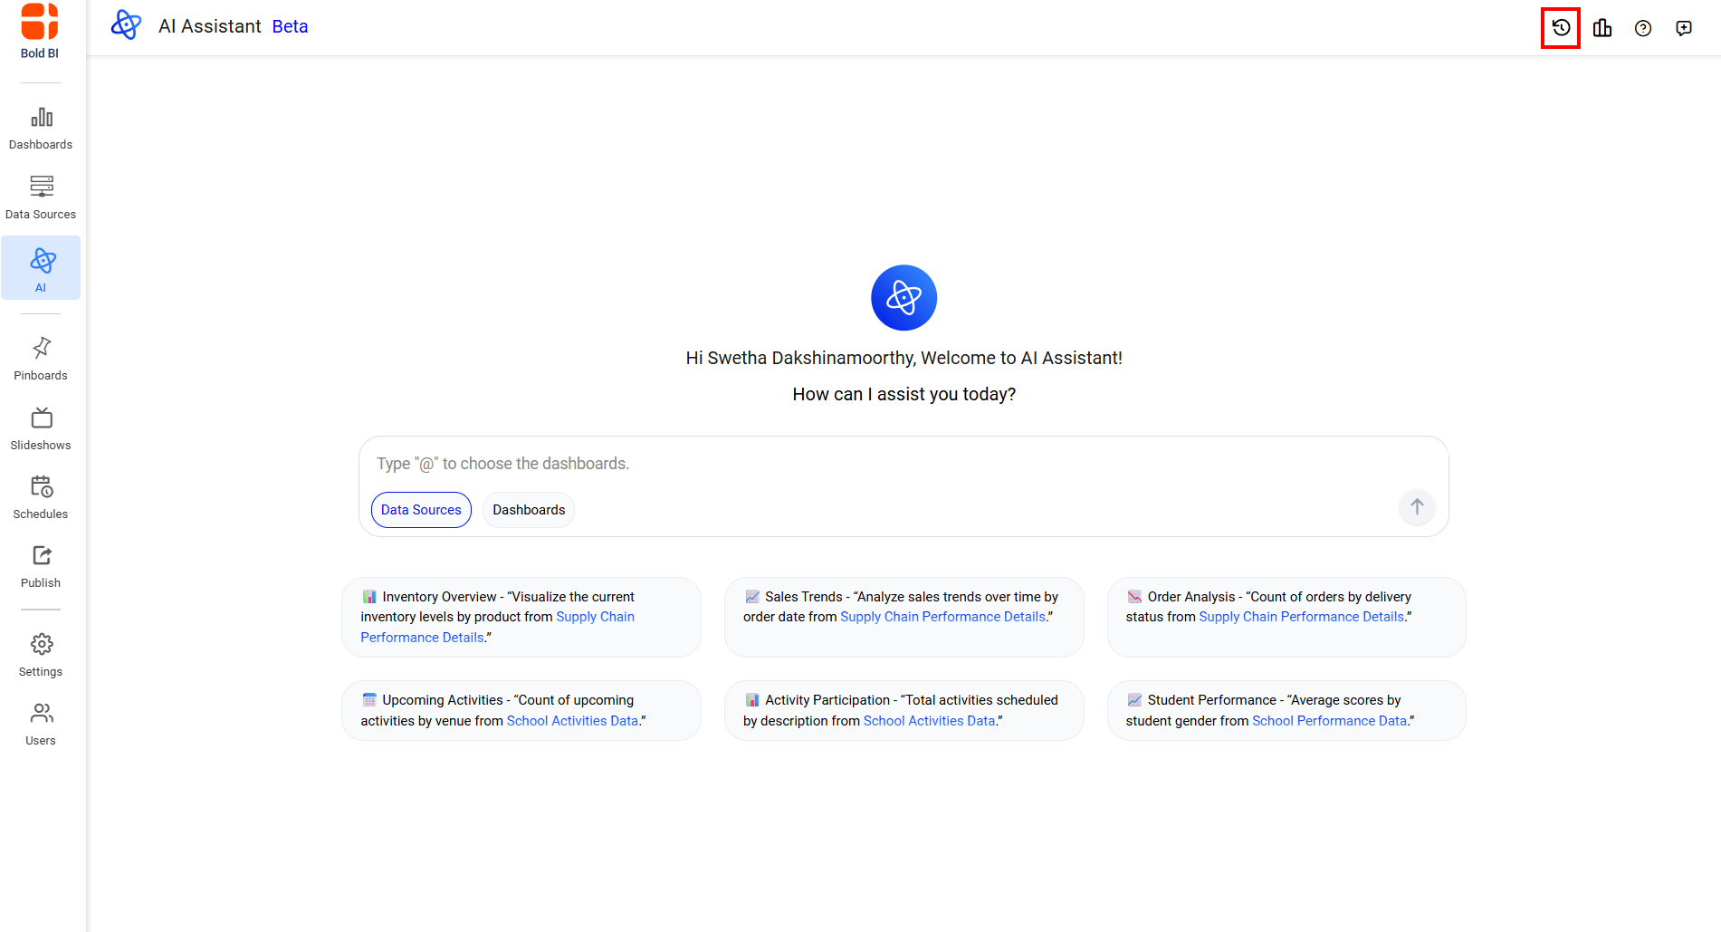Open the Publish section
The height and width of the screenshot is (932, 1721).
41,566
